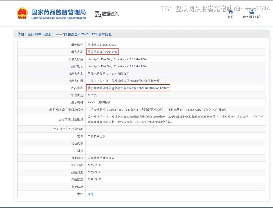Viewport: 273px width, 208px height.
Task: Click the 代理人名称 row label
Action: [75, 74]
